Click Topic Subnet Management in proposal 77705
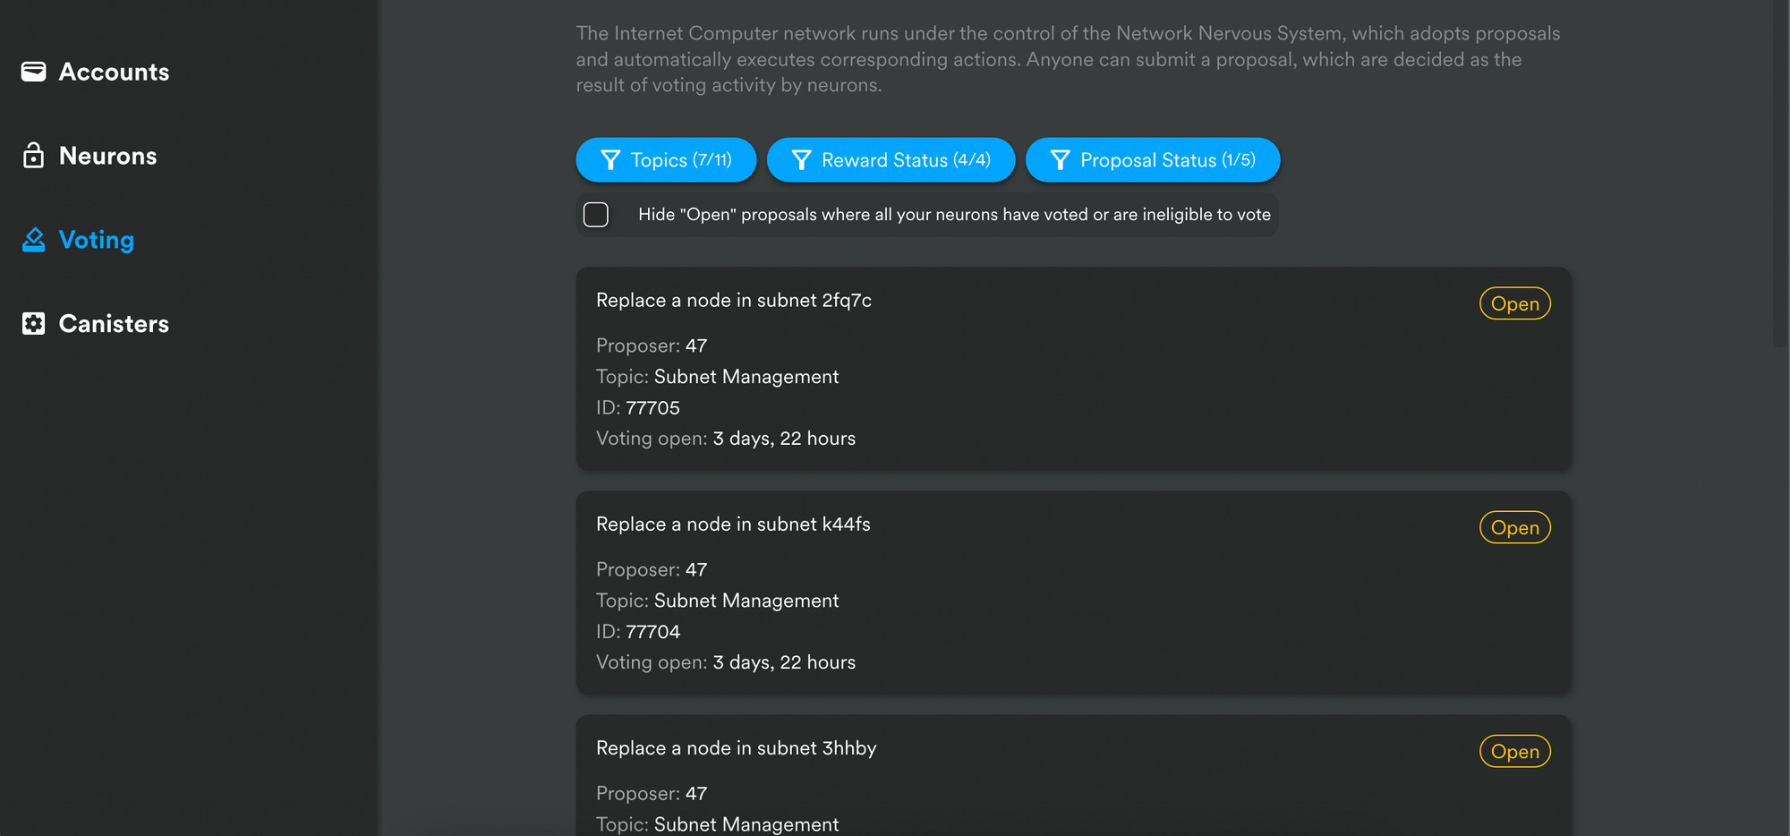Screen dimensions: 1790x836 point(718,377)
